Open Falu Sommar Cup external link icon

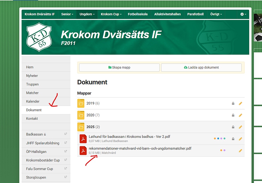pyautogui.click(x=66, y=169)
